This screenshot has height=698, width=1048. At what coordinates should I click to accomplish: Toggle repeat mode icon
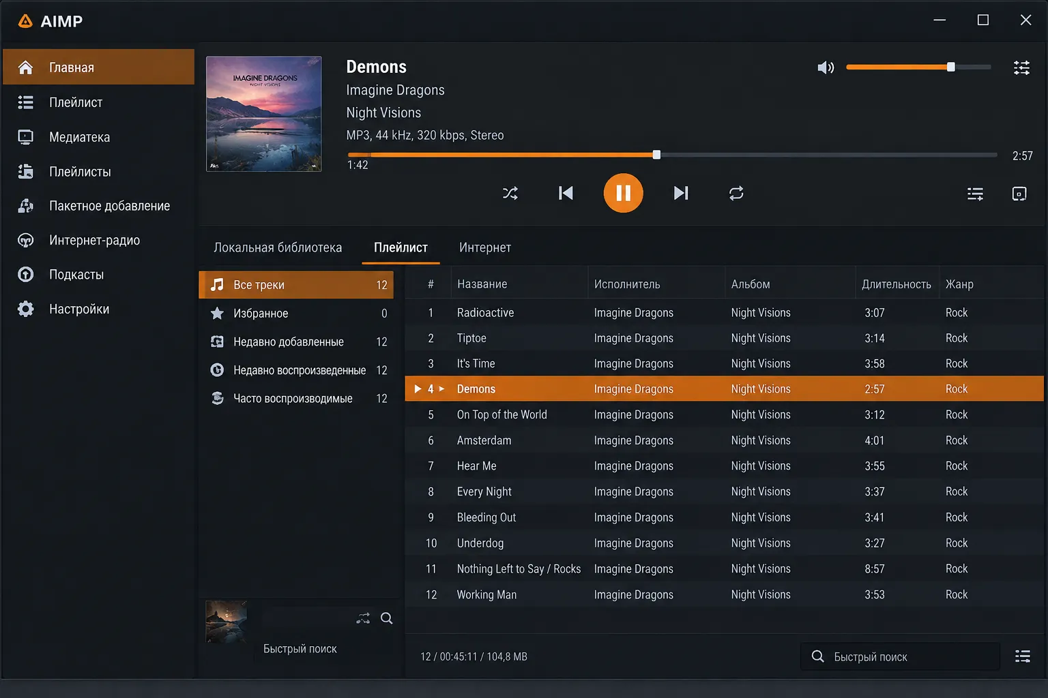click(x=736, y=194)
